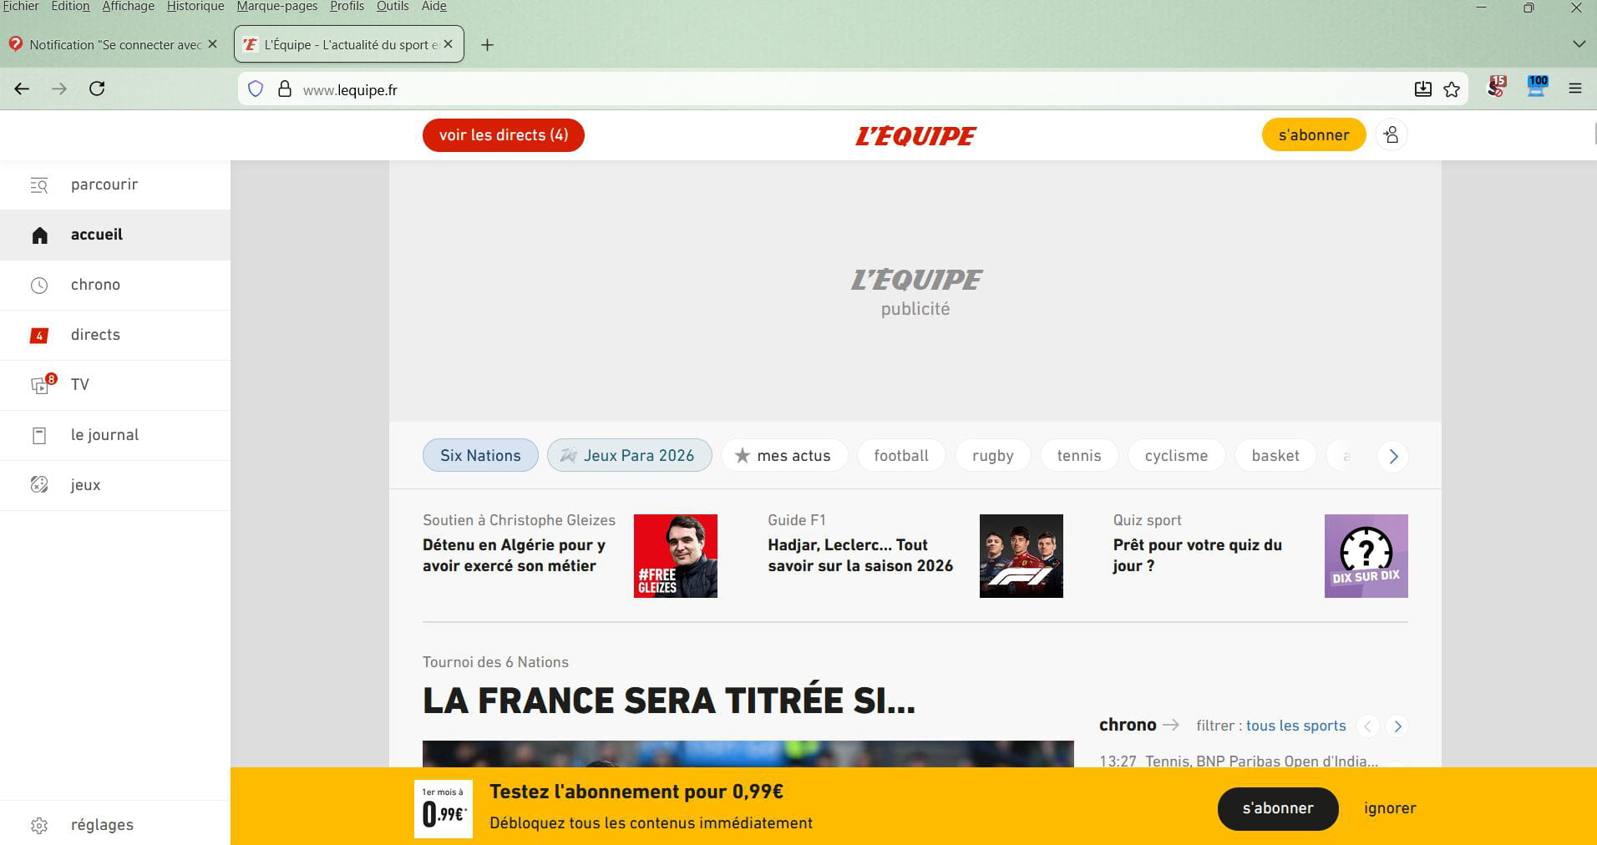Expand more sport categories with right chevron
This screenshot has width=1597, height=845.
point(1392,457)
